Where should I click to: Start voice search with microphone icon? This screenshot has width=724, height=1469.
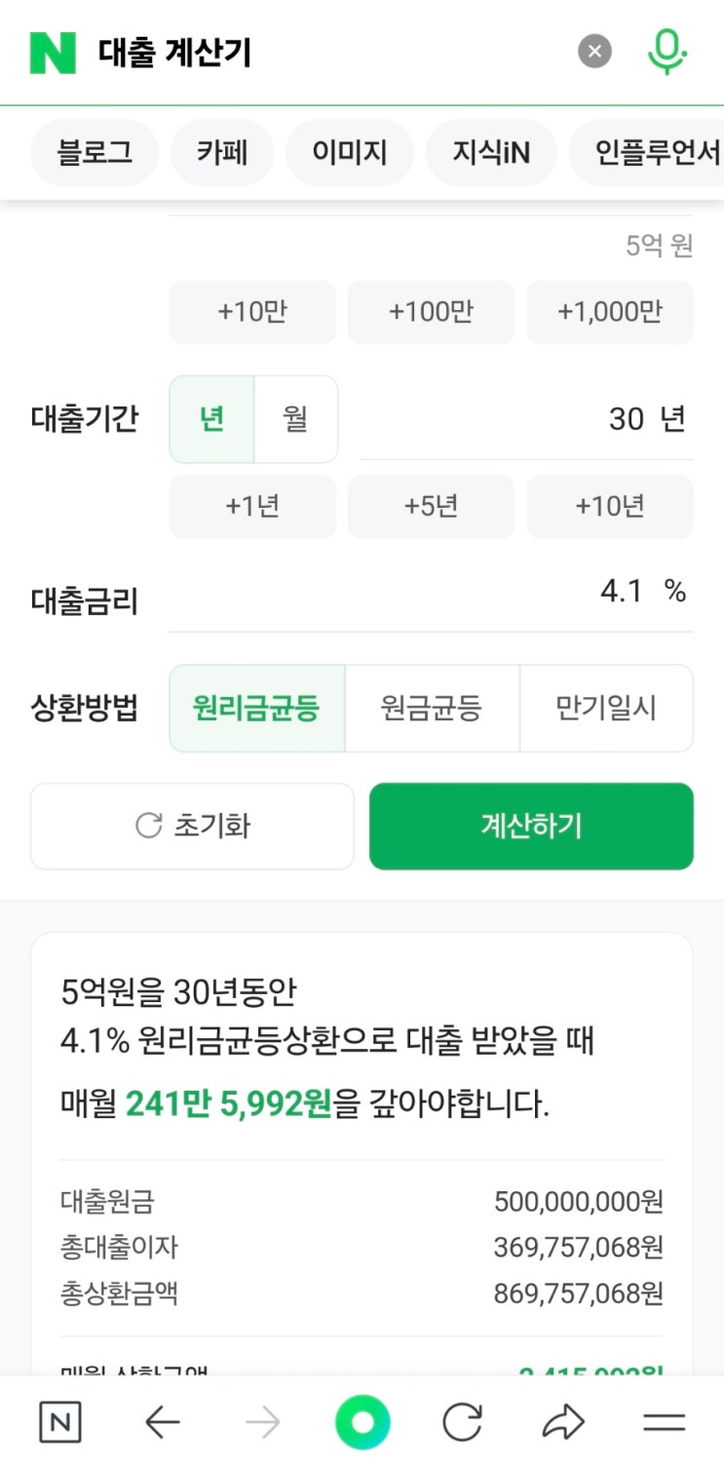[x=667, y=51]
